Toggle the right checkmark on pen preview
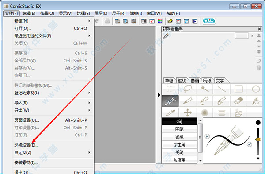The image size is (265, 174). coord(249,144)
